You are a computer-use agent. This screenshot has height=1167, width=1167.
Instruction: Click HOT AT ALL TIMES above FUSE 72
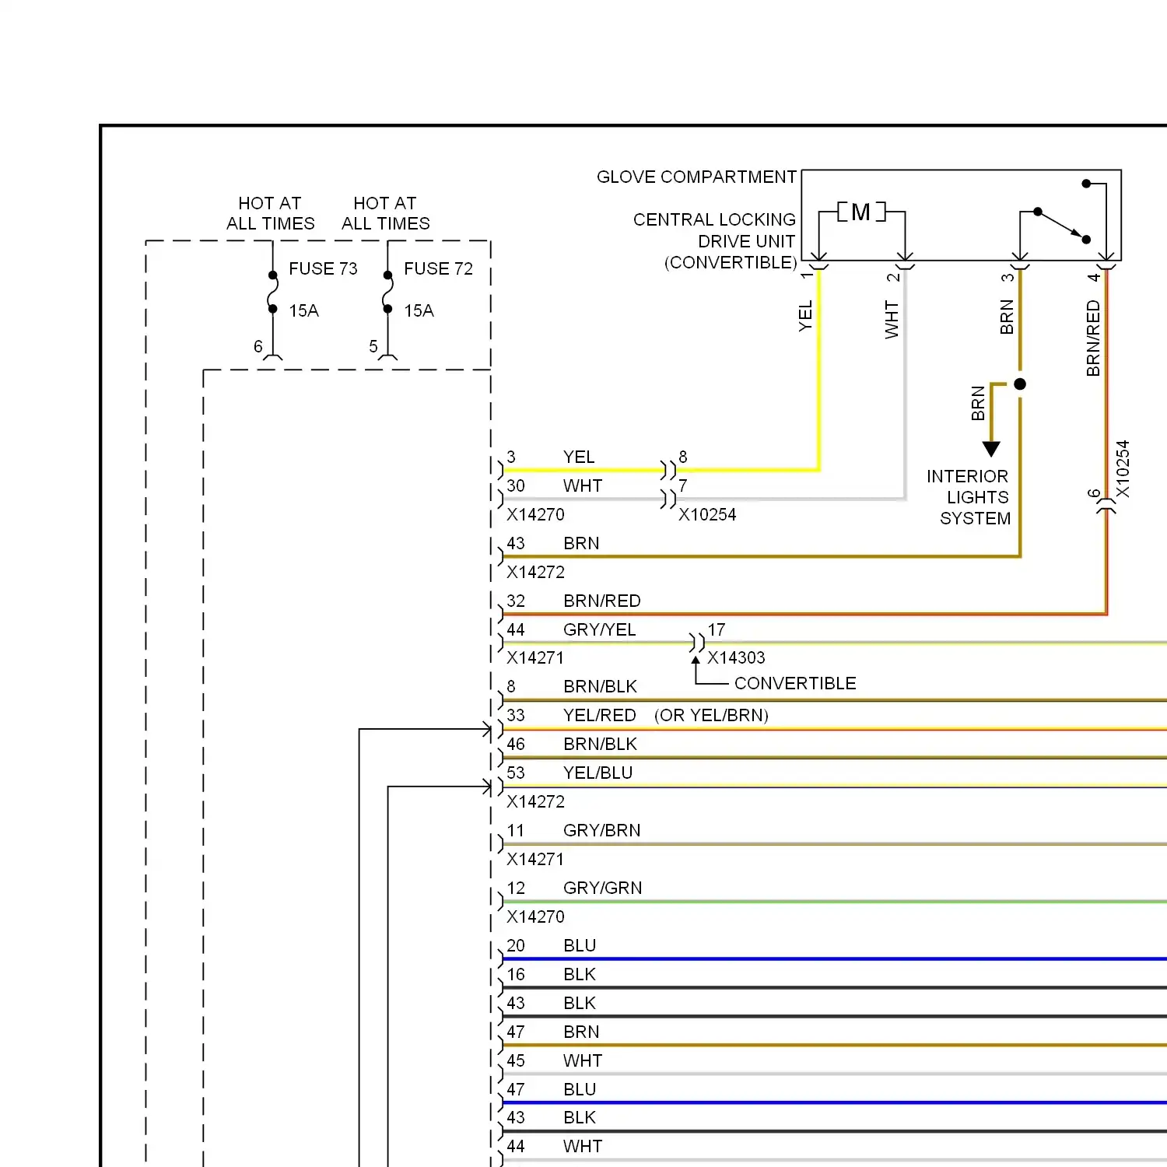pyautogui.click(x=385, y=213)
